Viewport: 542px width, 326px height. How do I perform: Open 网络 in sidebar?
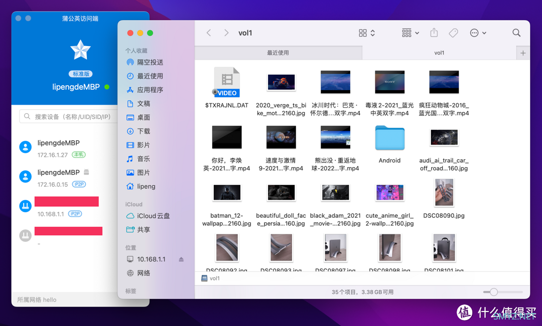point(139,273)
